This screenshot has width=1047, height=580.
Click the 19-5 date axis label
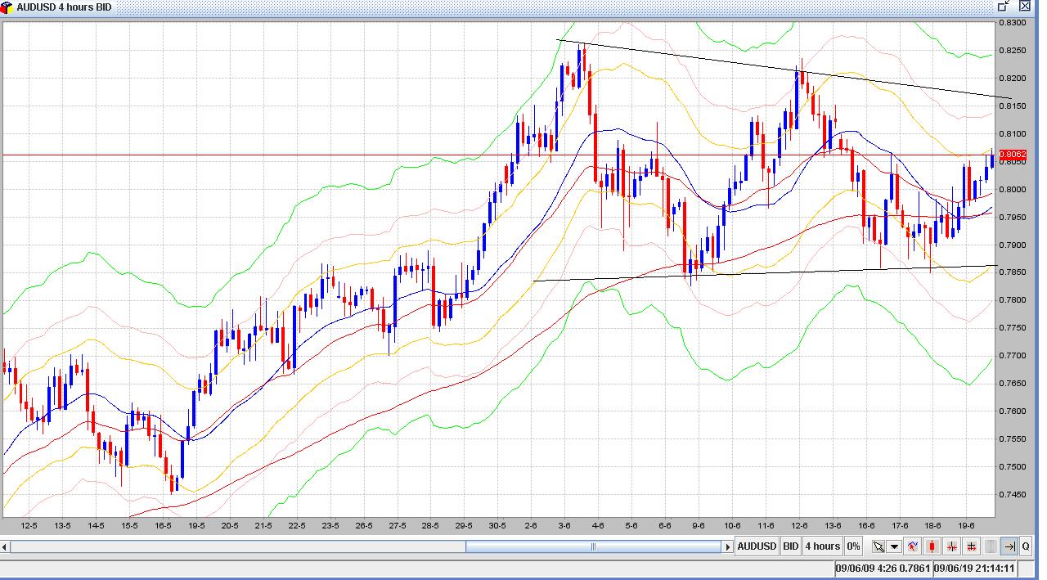tap(196, 526)
